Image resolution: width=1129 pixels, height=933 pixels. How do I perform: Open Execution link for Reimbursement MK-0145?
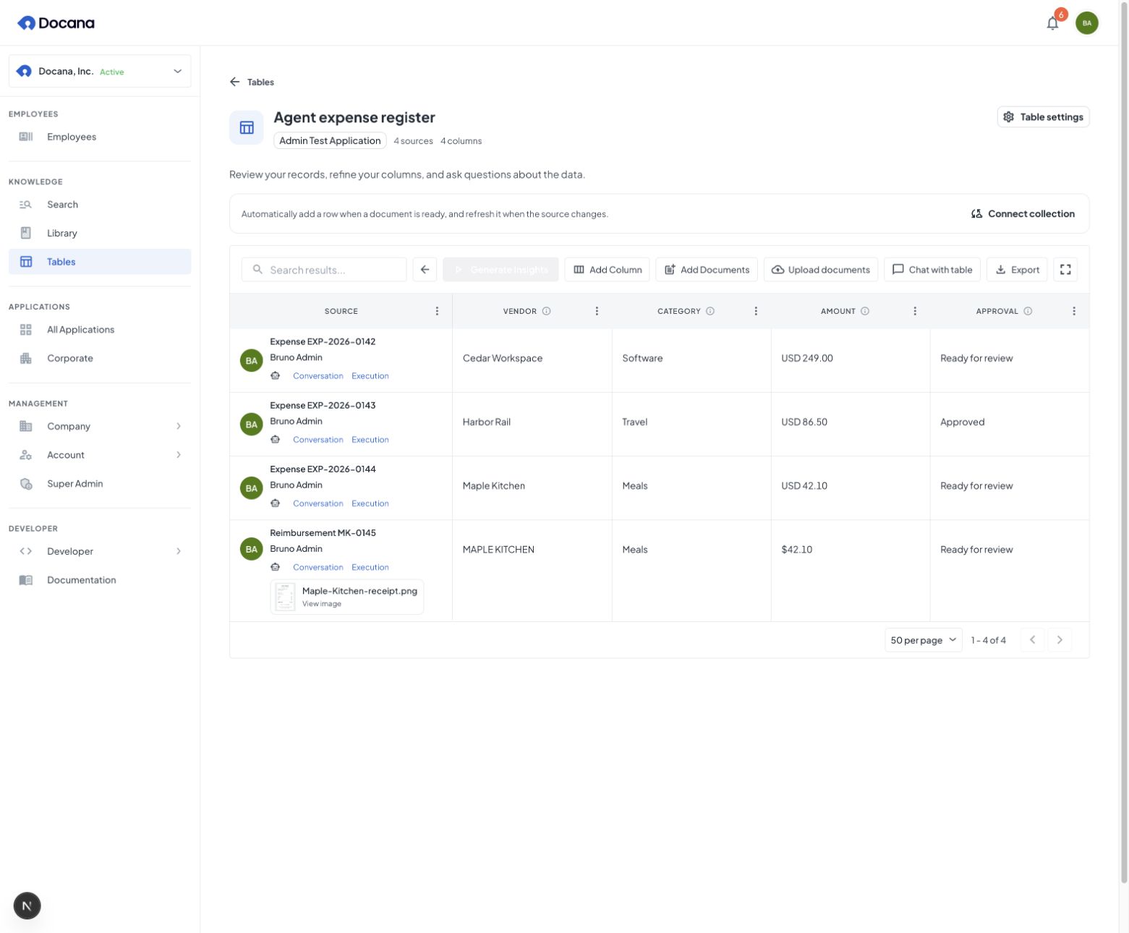tap(370, 567)
